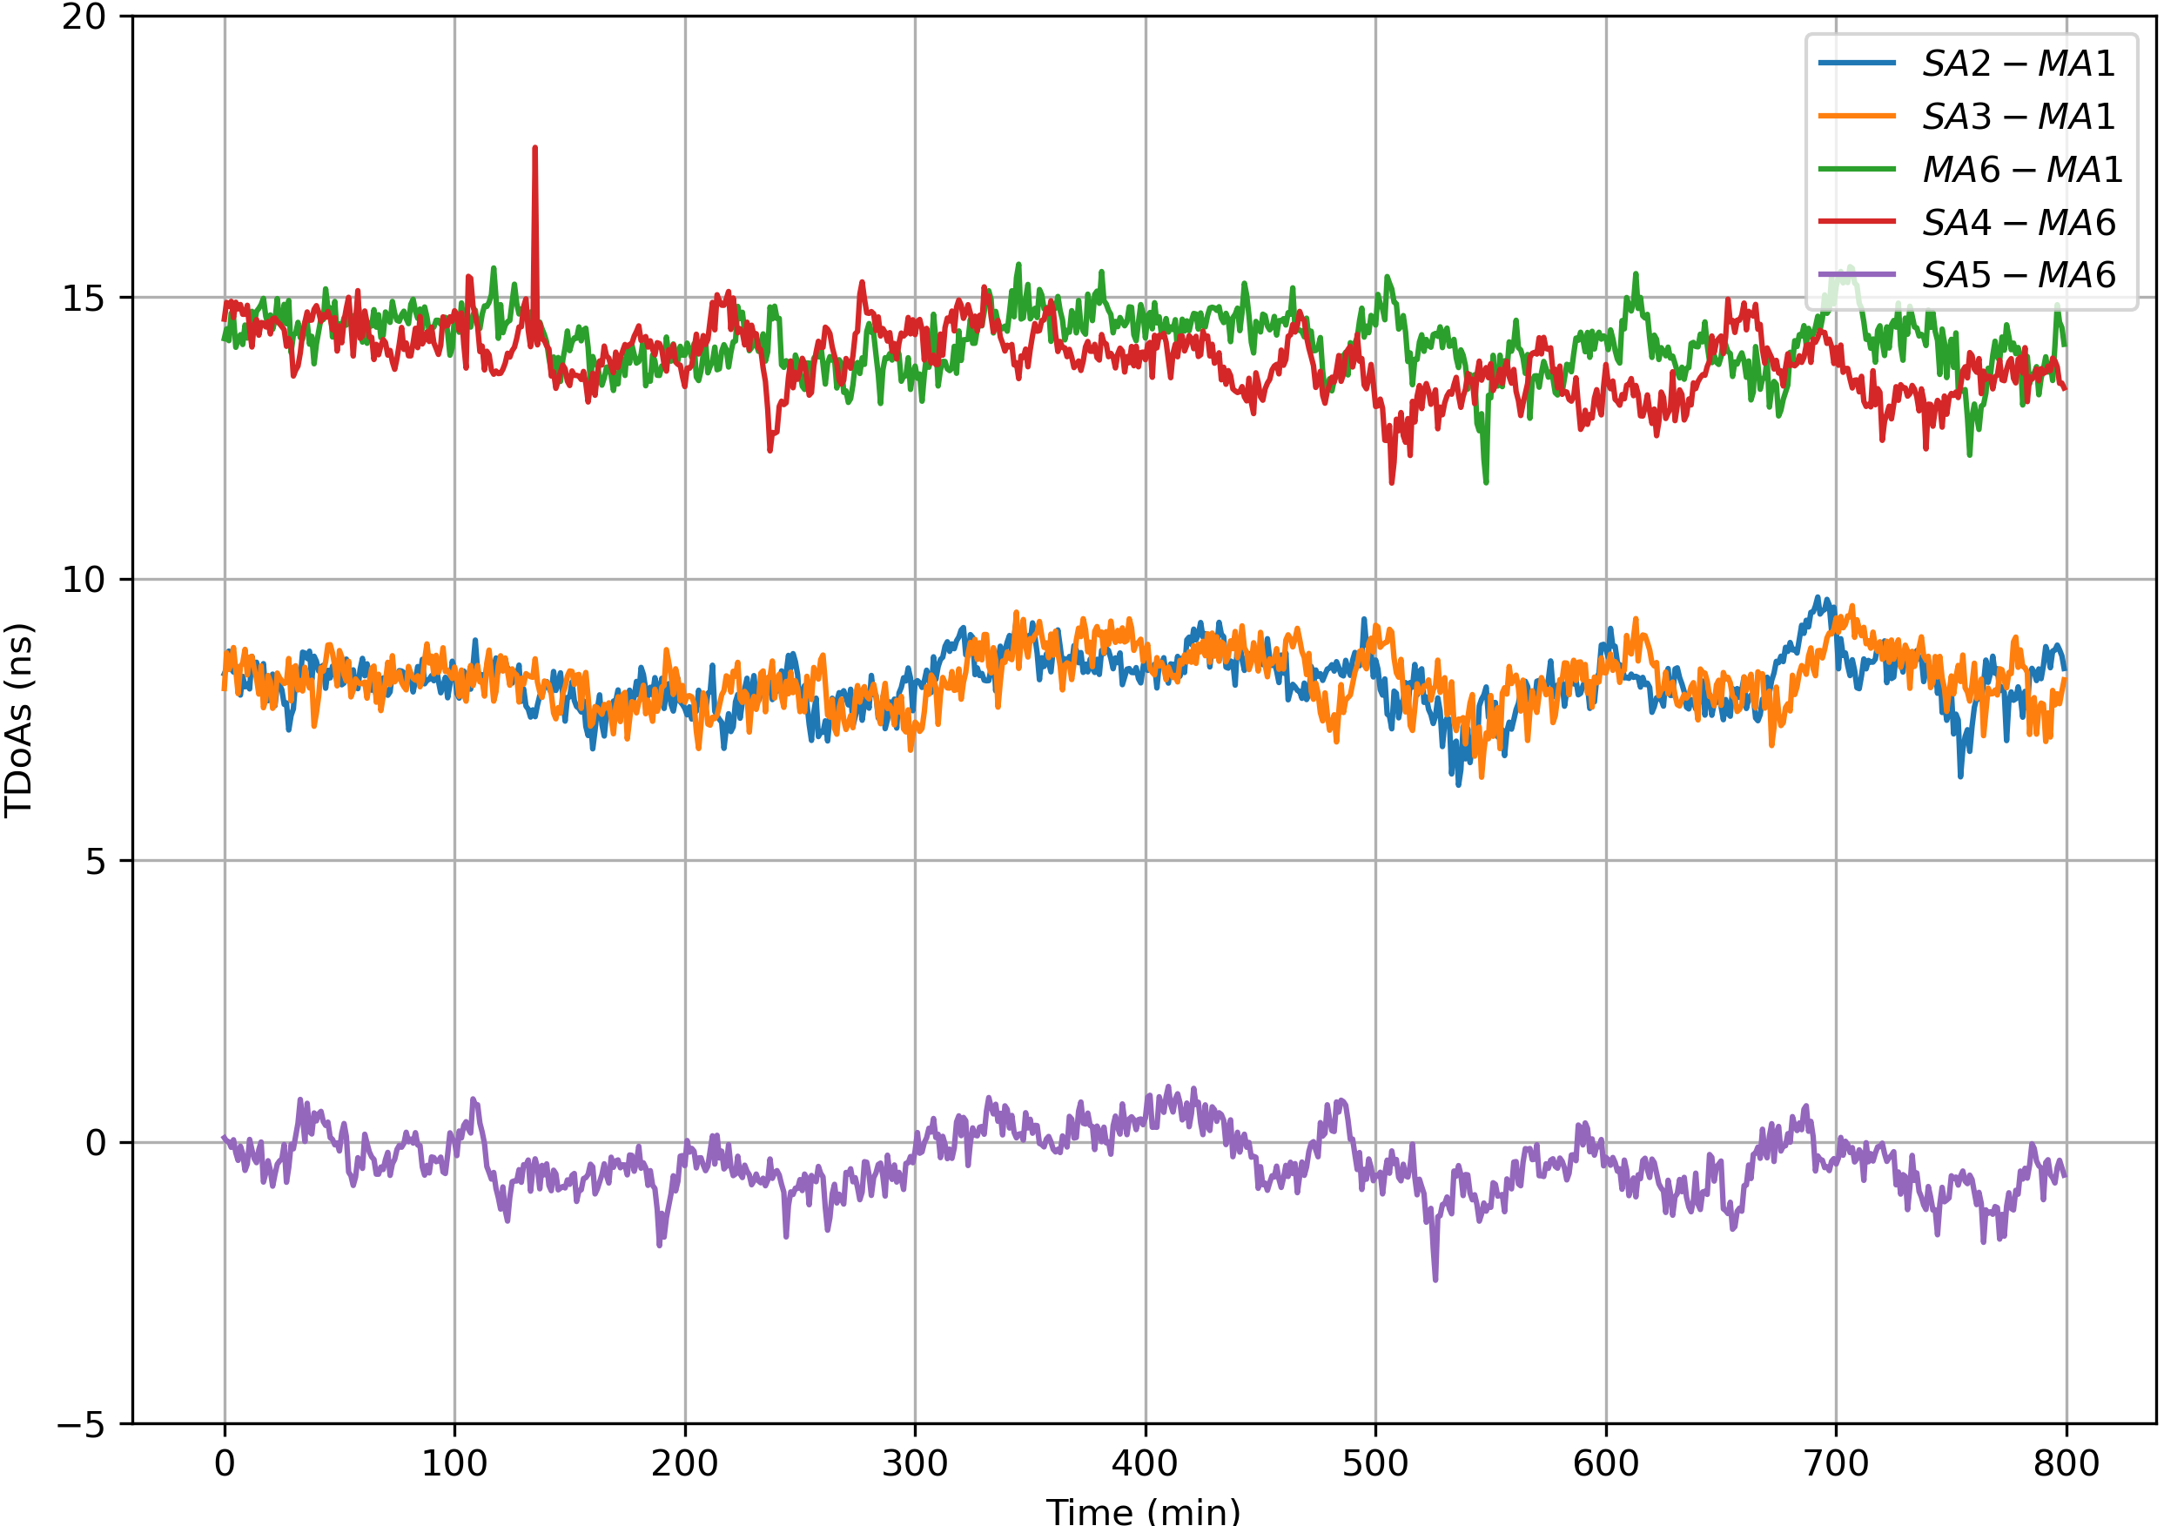
Task: Click the Time (min) x-axis title
Action: point(1143,1511)
